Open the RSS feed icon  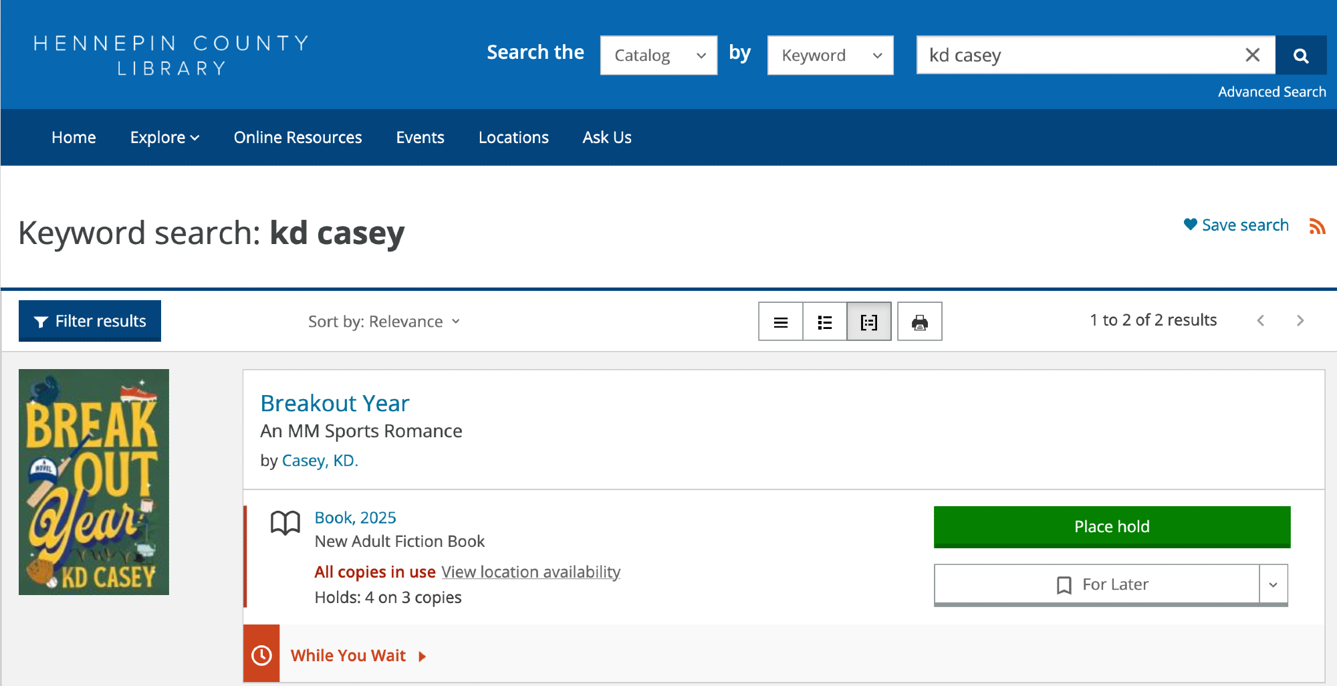point(1317,227)
